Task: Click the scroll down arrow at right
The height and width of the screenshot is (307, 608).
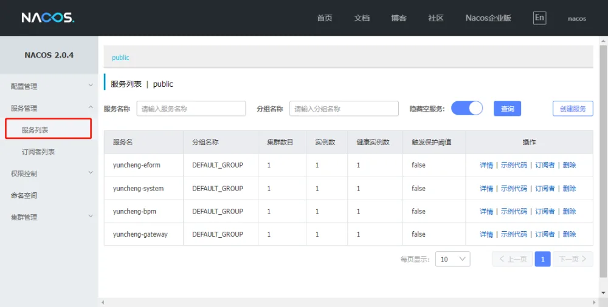Action: [x=603, y=292]
